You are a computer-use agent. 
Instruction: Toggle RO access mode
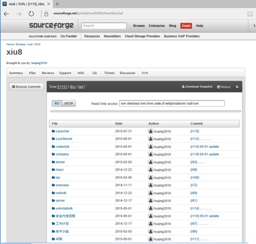point(57,104)
